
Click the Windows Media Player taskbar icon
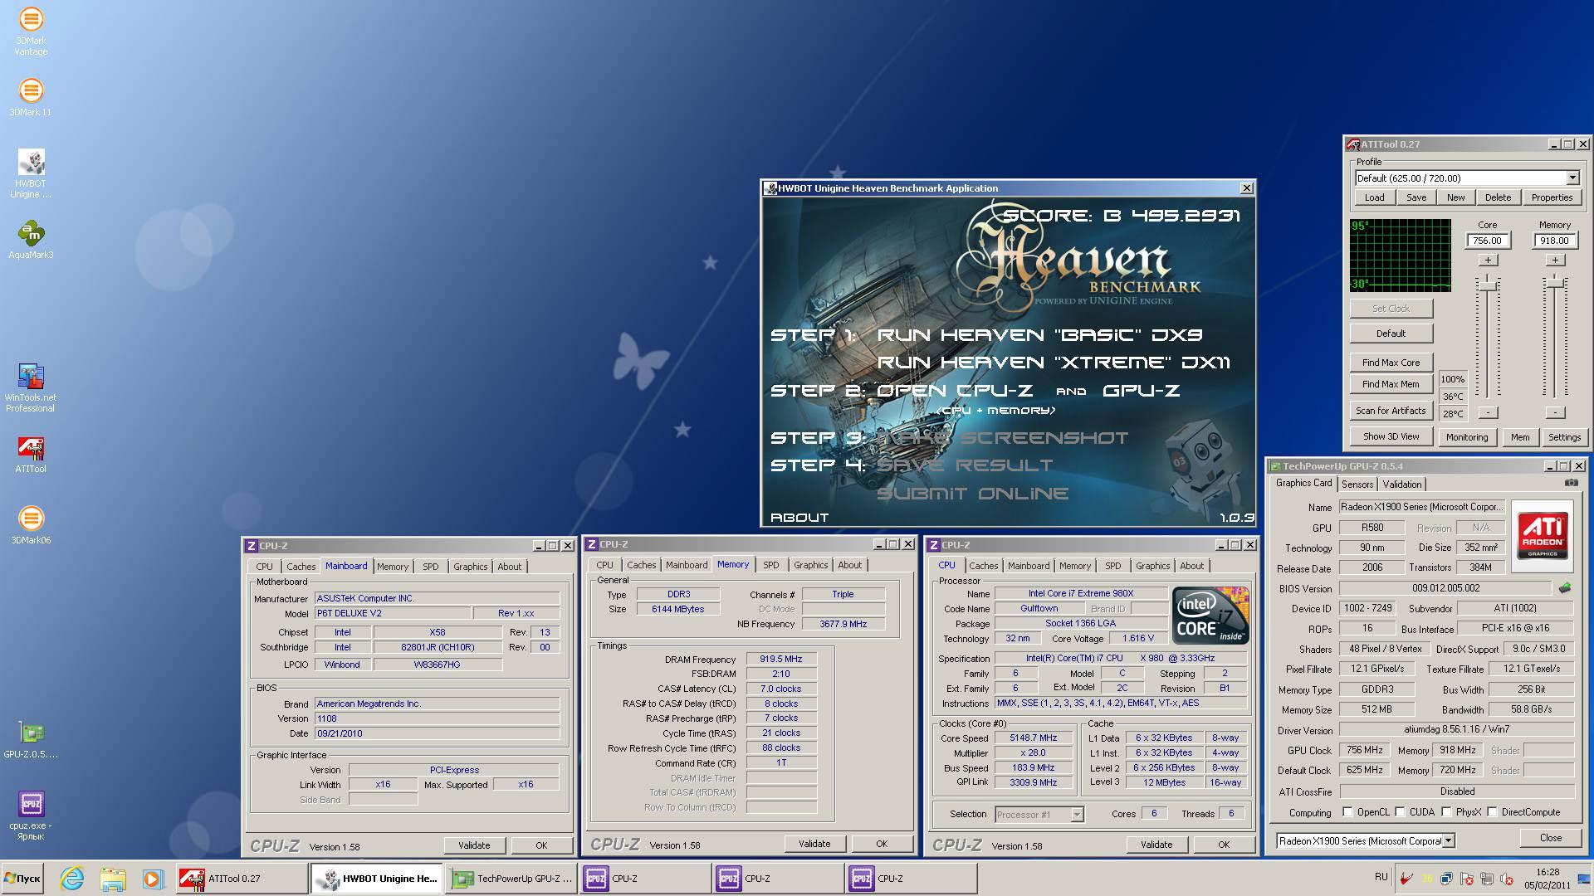tap(151, 879)
